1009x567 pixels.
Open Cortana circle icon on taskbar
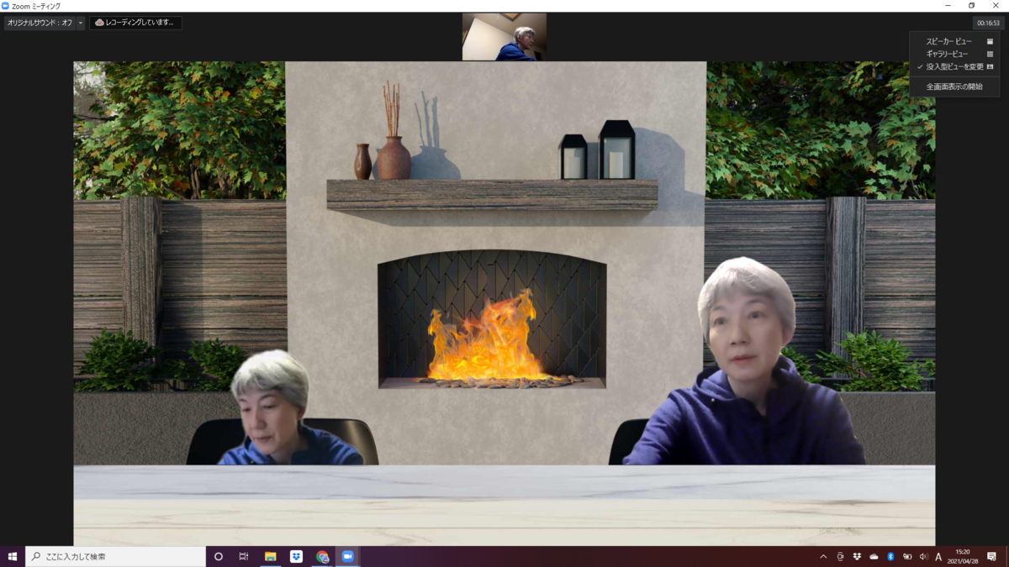click(219, 556)
